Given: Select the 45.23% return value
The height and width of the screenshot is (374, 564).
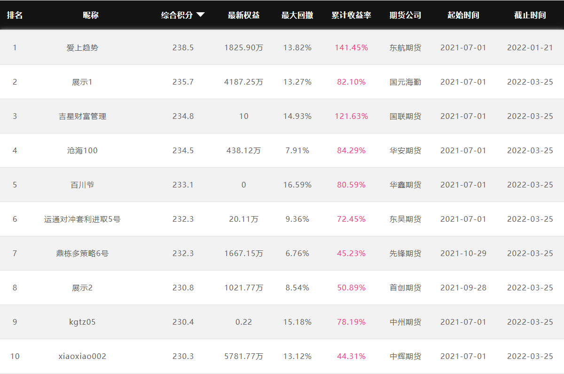Looking at the screenshot, I should pos(351,253).
